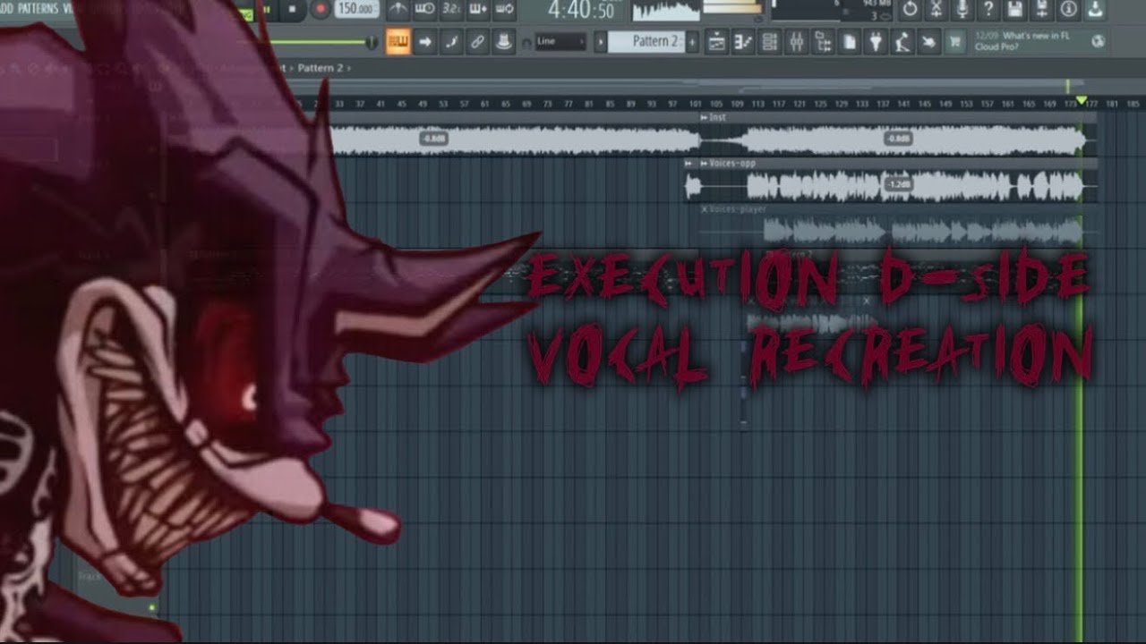Viewport: 1146px width, 644px height.
Task: Open project info with the i icon
Action: (x=1069, y=9)
